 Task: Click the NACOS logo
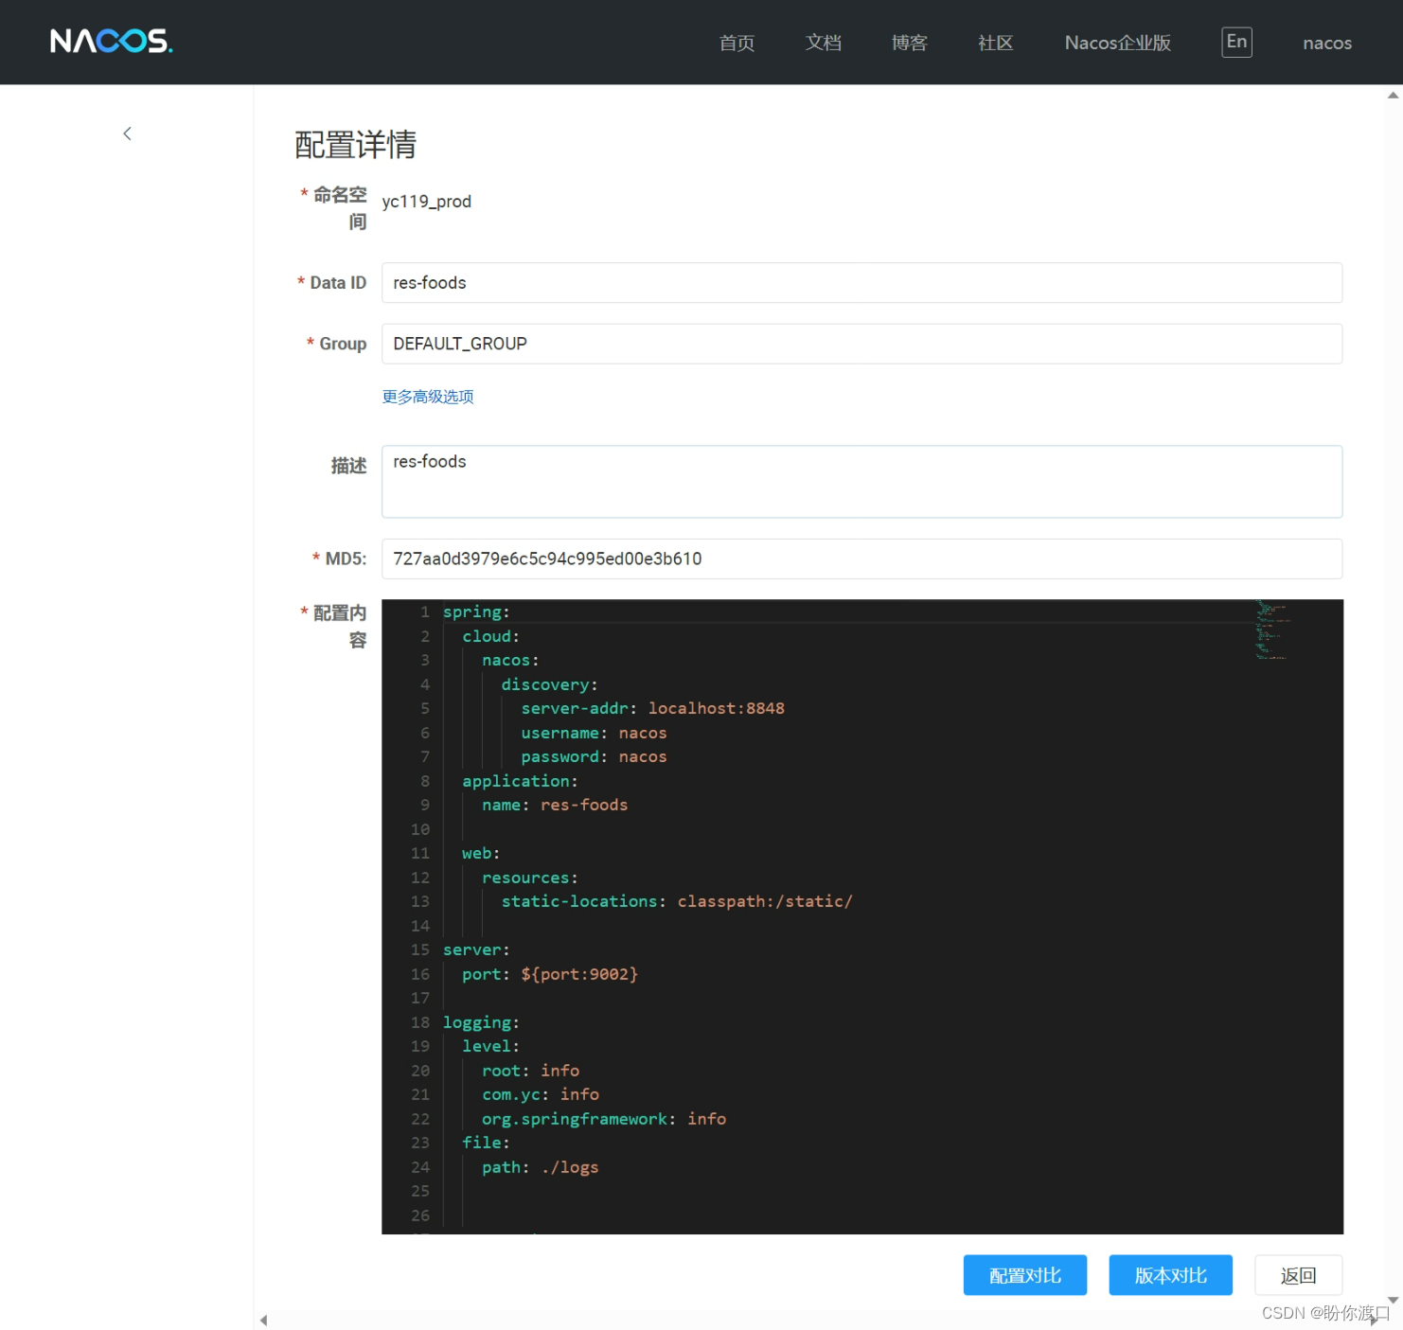click(x=111, y=41)
